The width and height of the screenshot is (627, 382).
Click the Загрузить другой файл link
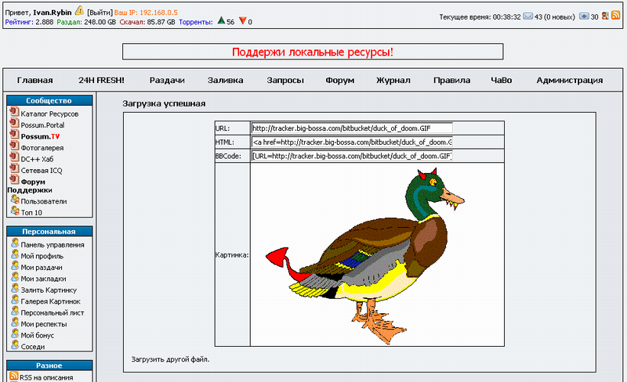(x=170, y=359)
